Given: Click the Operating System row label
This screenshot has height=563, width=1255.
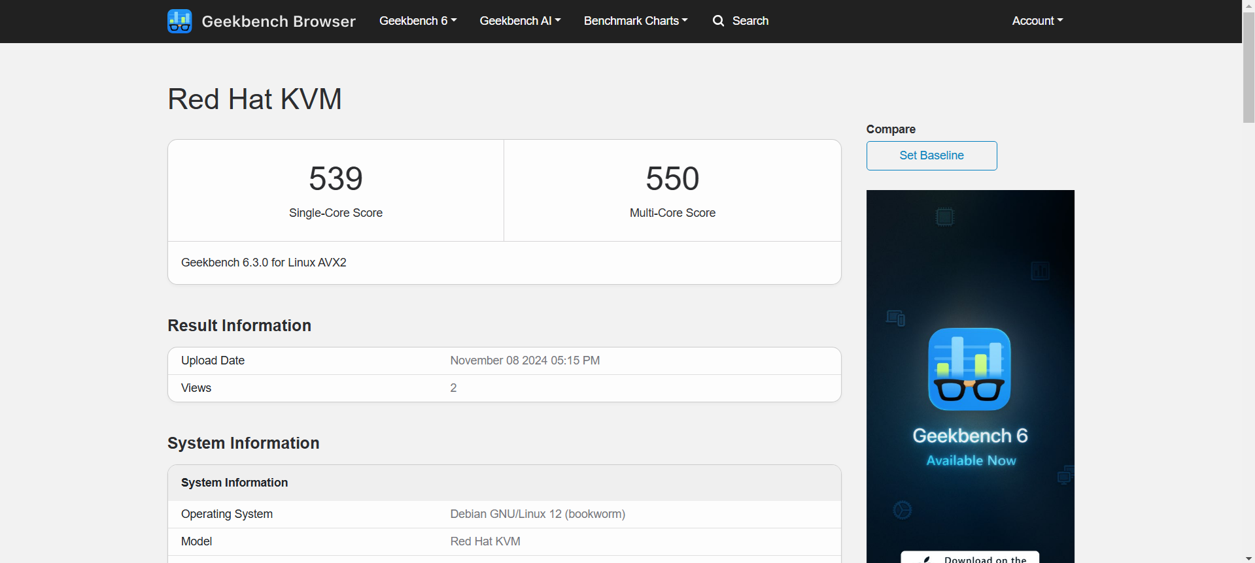Looking at the screenshot, I should 227,514.
